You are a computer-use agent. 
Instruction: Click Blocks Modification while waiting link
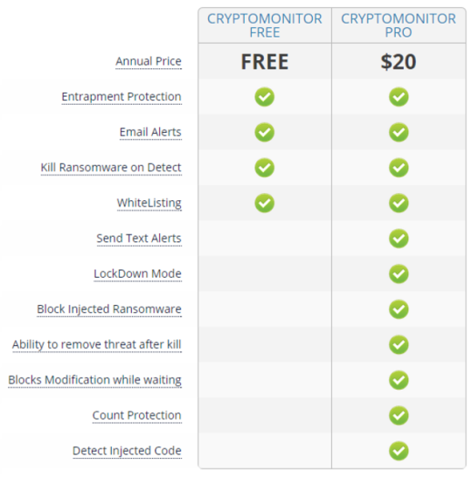tap(94, 380)
